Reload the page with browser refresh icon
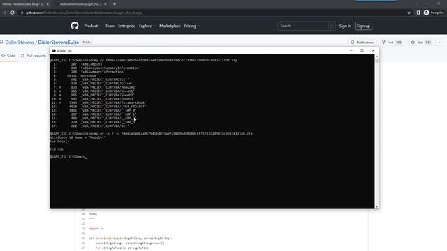Viewport: 447px width, 251px height. (13, 13)
